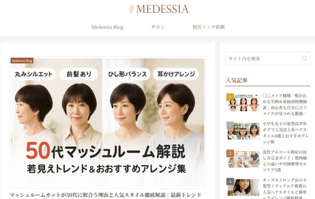Click the Medessia Blog category badge
Image resolution: width=315 pixels, height=199 pixels.
(x=22, y=61)
